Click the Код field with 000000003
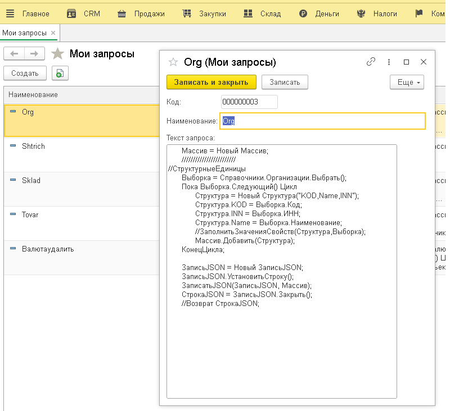Screen dimensions: 450x411 pyautogui.click(x=249, y=102)
